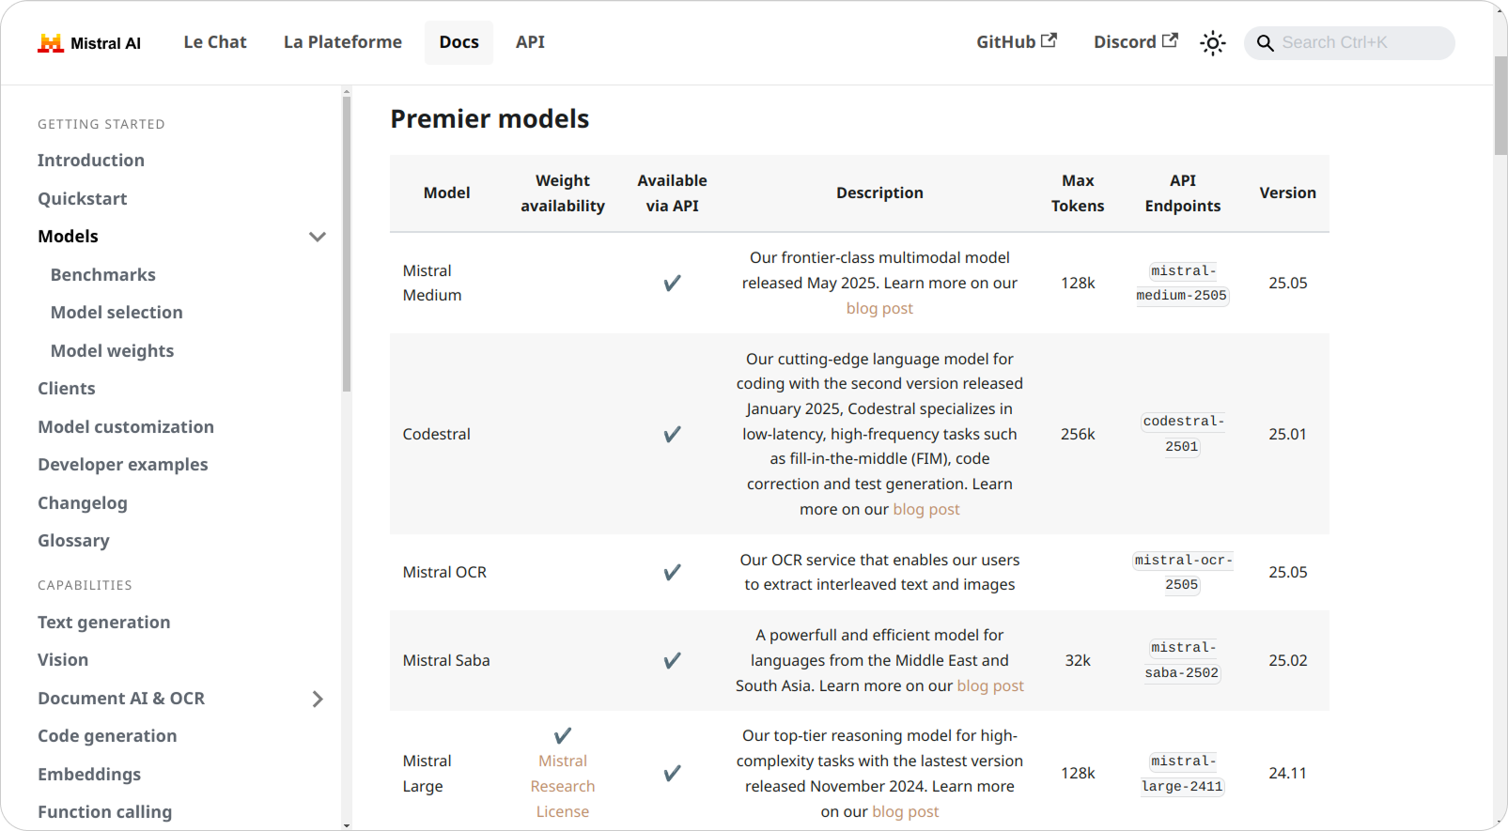Open Le Chat nav item

pos(215,42)
